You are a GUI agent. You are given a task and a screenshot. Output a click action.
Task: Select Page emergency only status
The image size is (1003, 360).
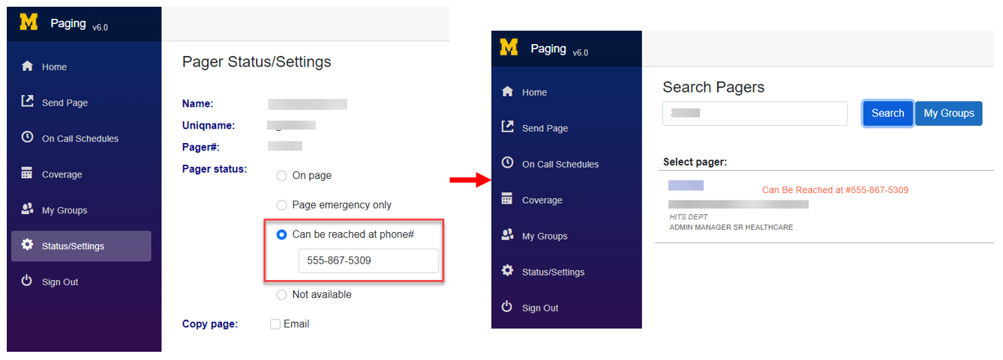[x=282, y=205]
